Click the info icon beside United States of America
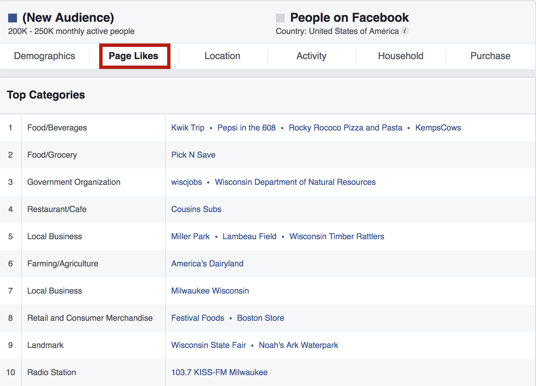Screen dimensions: 536x386 (405, 31)
